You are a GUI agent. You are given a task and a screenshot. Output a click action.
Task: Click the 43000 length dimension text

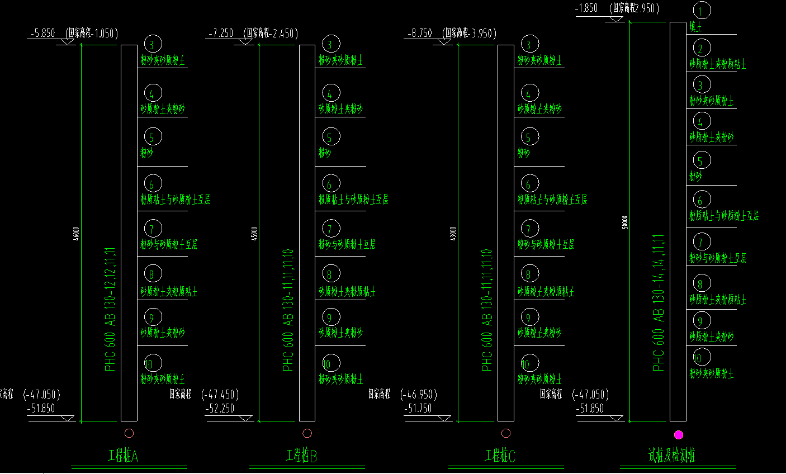click(453, 233)
